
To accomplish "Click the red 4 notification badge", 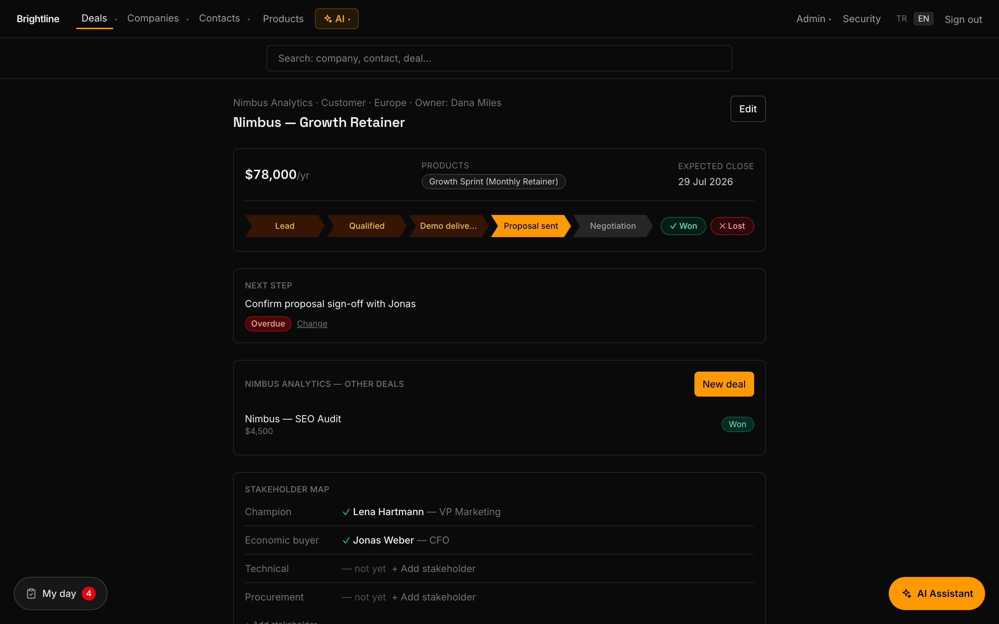I will 89,593.
